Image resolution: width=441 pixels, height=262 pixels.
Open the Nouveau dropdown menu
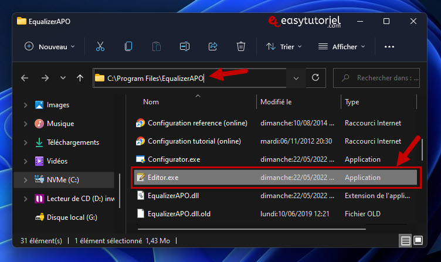tap(50, 47)
